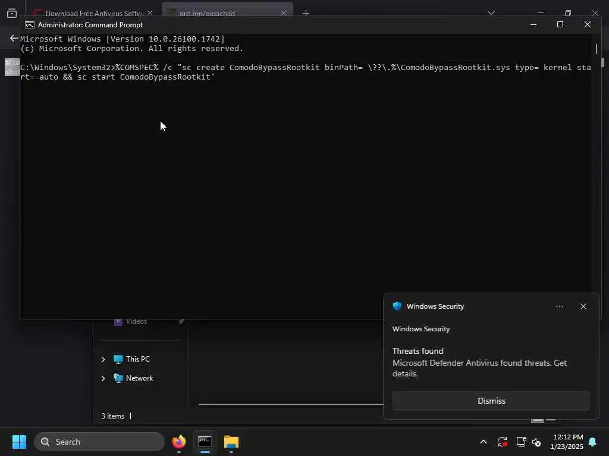The image size is (609, 456).
Task: Click the taskbar Search box
Action: pyautogui.click(x=99, y=442)
